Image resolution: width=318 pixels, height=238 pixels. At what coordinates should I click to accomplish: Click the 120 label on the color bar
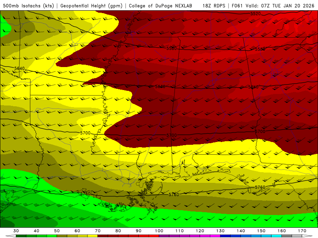click(200, 231)
